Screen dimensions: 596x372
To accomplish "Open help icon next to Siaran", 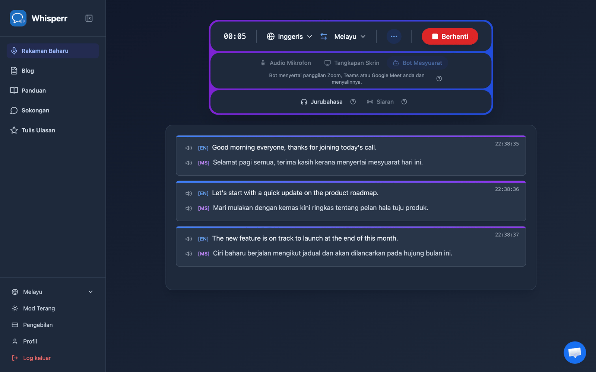I will 404,102.
